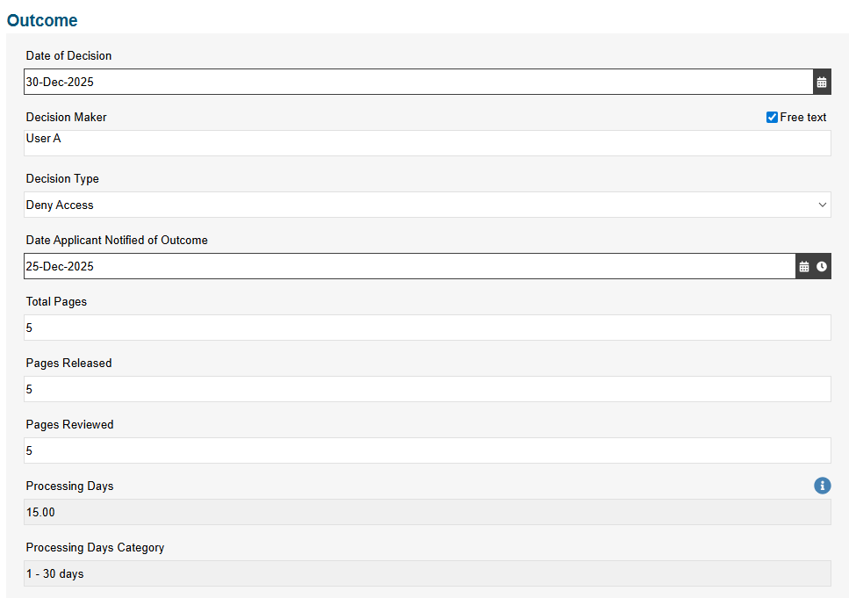
Task: Click the Decision Type label
Action: pyautogui.click(x=62, y=178)
